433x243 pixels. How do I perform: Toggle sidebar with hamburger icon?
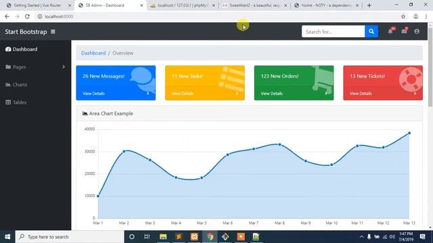pos(53,32)
